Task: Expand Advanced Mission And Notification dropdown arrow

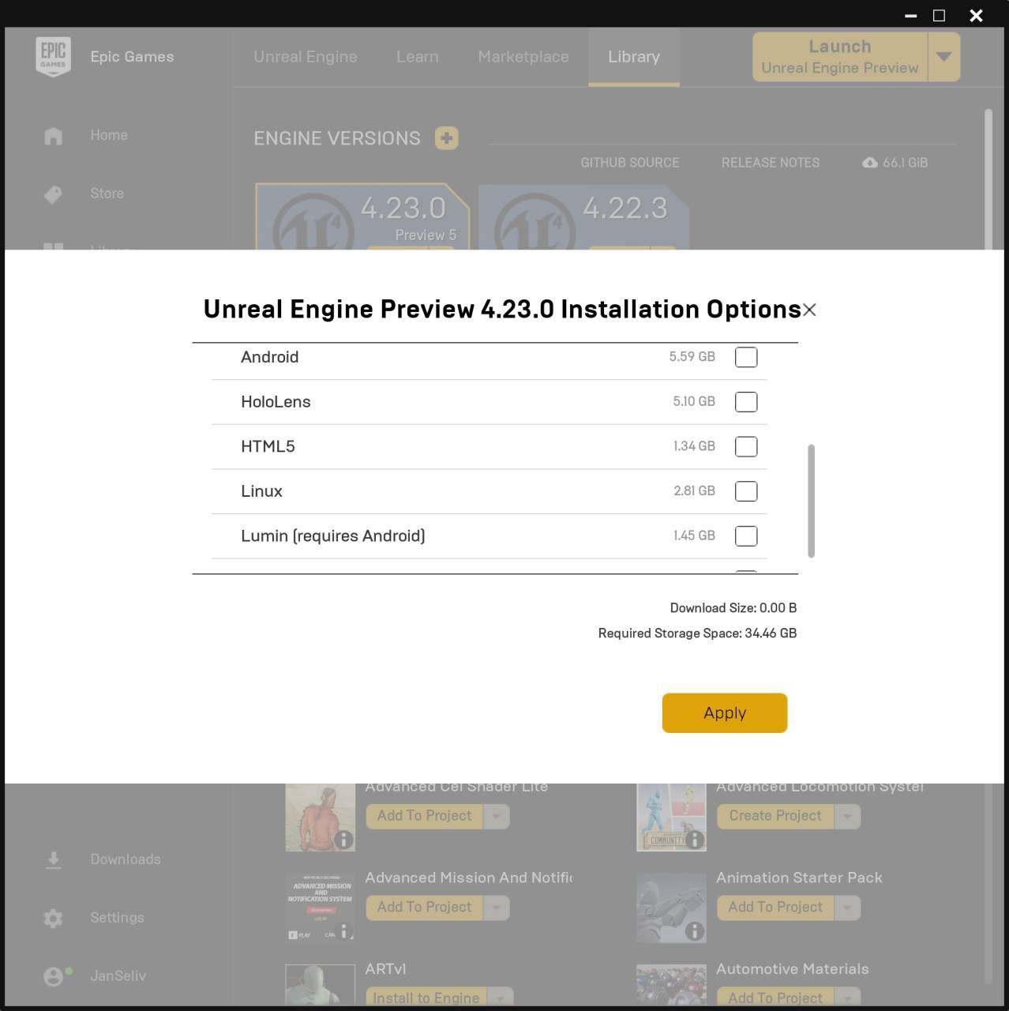Action: [496, 908]
